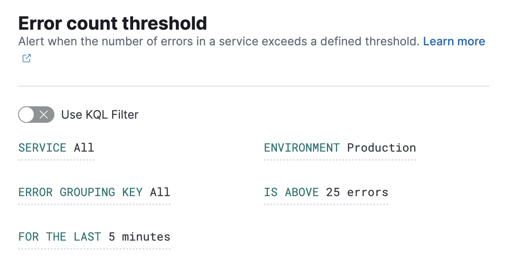Select the All value next to SERVICE
507x267 pixels.
(84, 148)
